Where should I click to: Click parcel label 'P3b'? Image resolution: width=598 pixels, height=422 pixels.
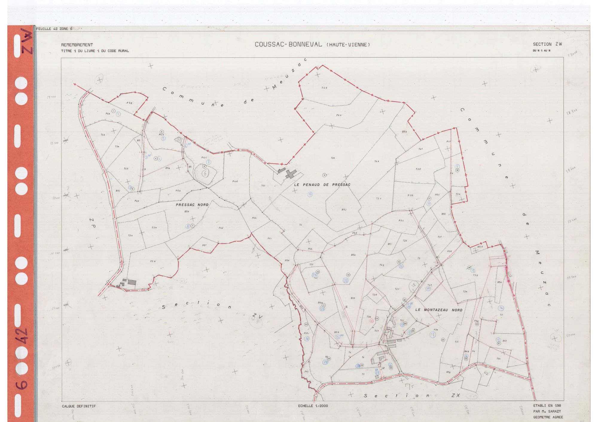410,196
